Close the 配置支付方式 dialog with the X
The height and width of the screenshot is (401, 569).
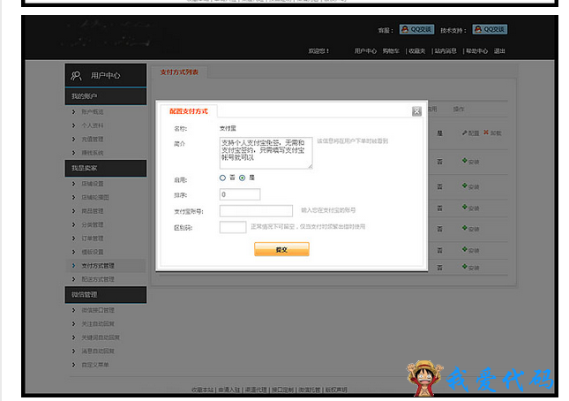(416, 111)
